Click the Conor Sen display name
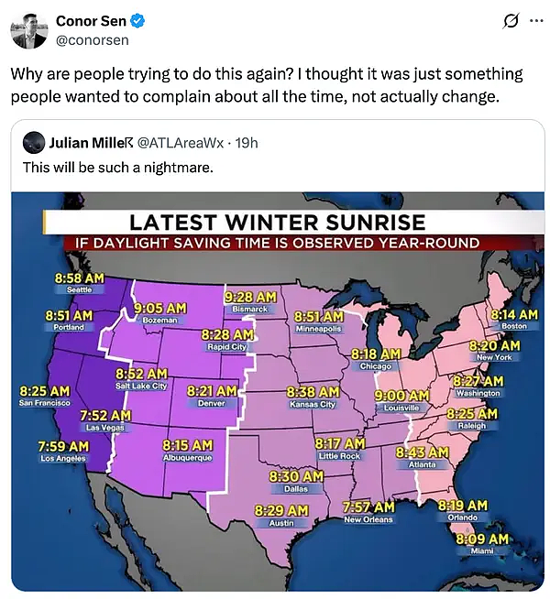 pyautogui.click(x=91, y=21)
